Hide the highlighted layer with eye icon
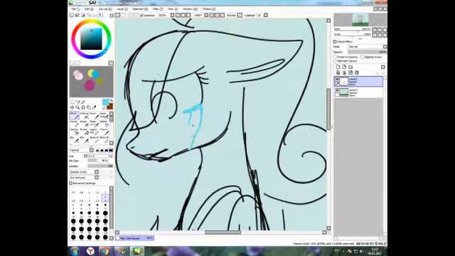Viewport: 455px width, 256px height. pos(337,79)
